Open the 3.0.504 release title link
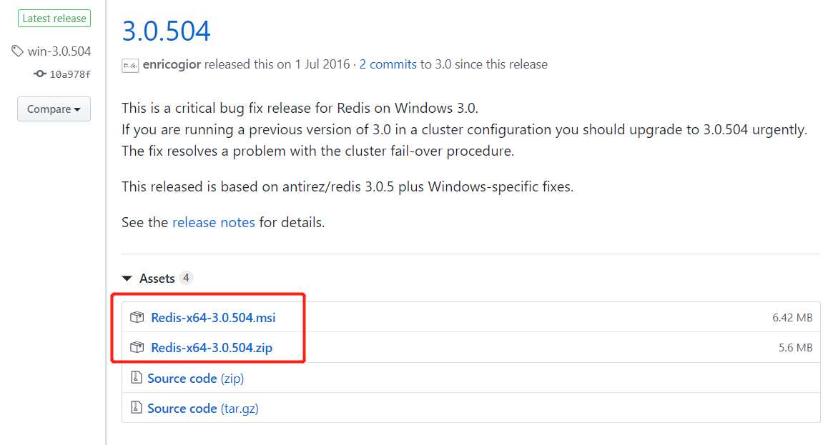The width and height of the screenshot is (838, 445). point(166,31)
